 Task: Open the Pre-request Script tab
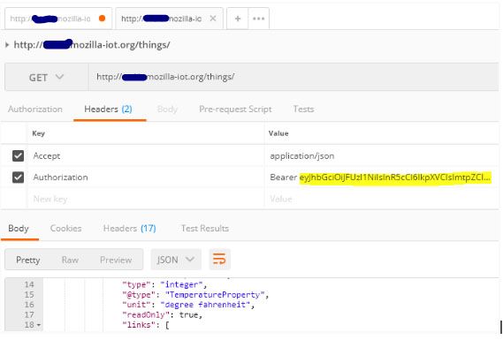click(235, 109)
